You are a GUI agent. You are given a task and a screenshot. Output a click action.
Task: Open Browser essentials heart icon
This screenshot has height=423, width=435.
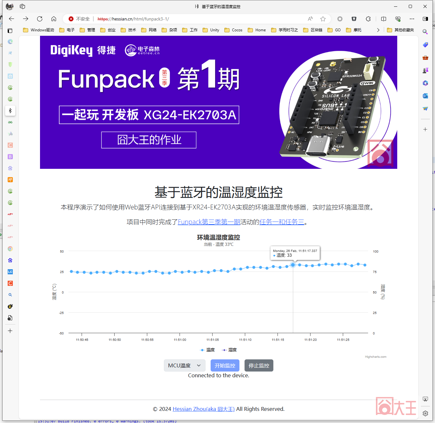tap(398, 19)
